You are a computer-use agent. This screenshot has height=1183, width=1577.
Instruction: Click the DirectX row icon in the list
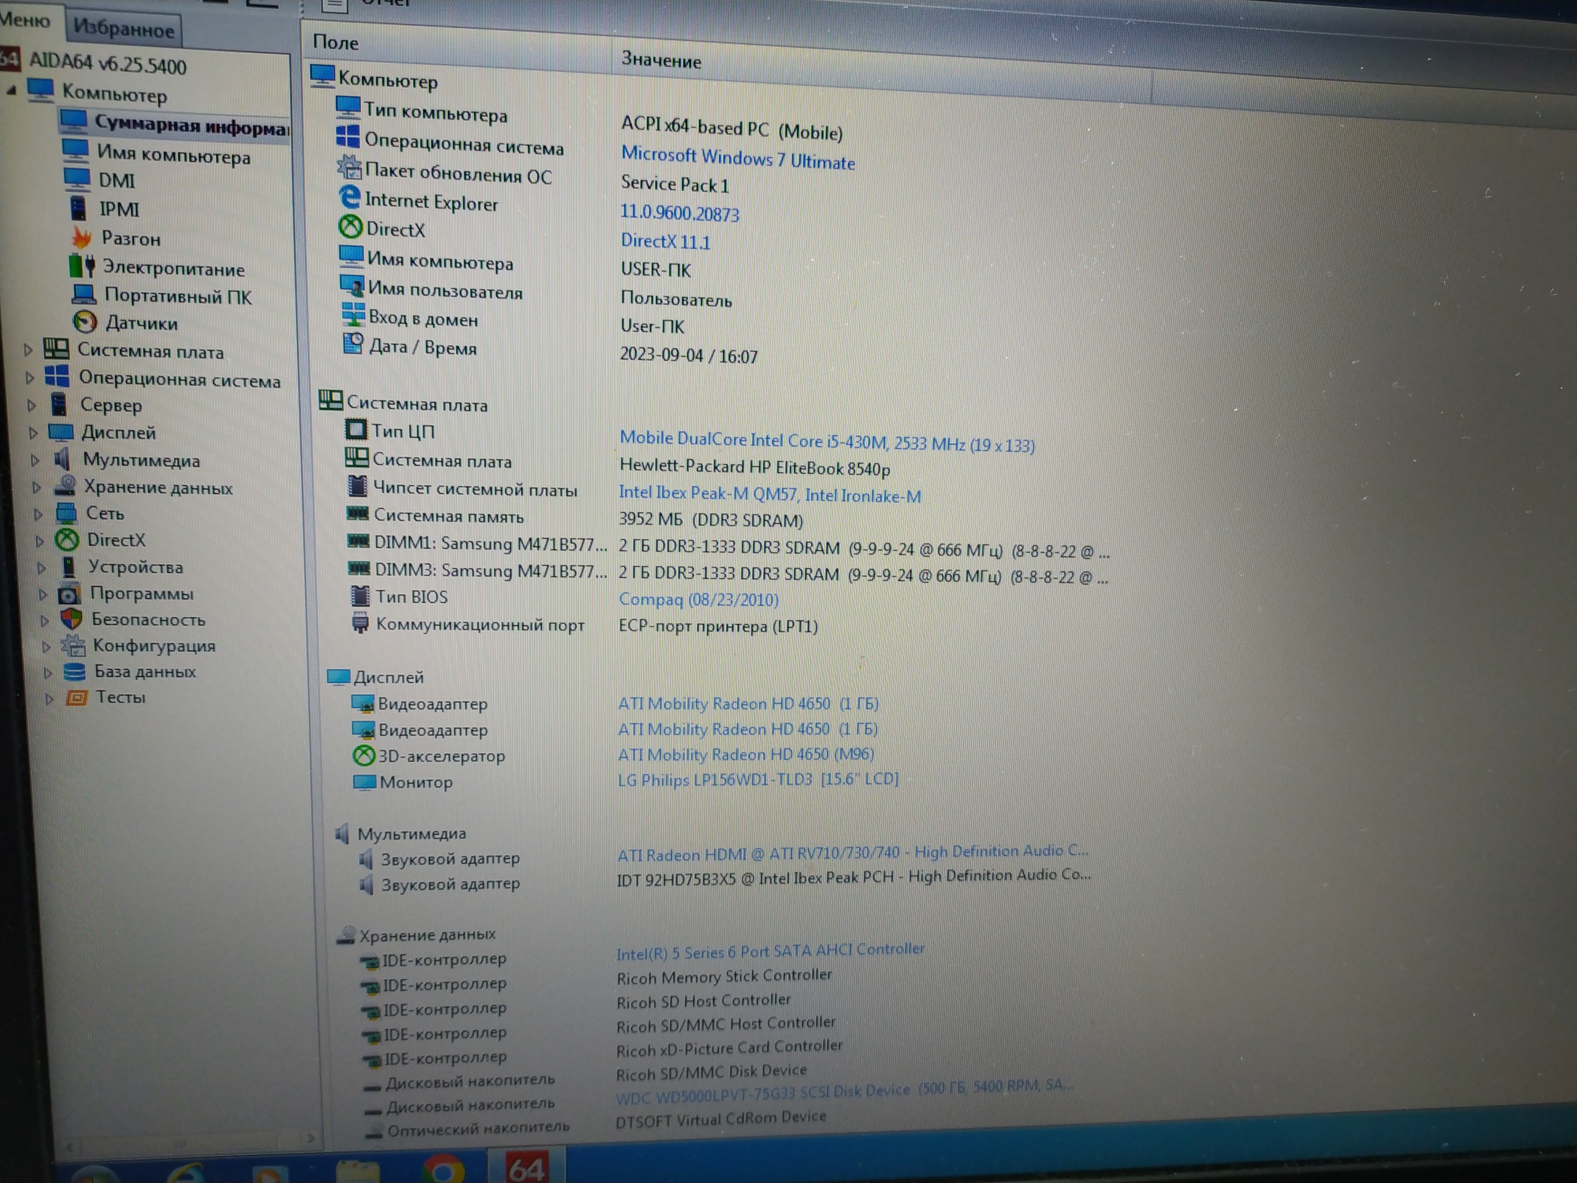point(350,227)
